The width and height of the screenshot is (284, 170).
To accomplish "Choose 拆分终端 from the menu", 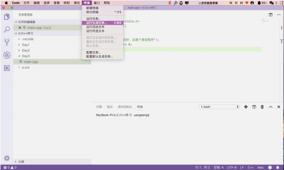I will pyautogui.click(x=102, y=12).
